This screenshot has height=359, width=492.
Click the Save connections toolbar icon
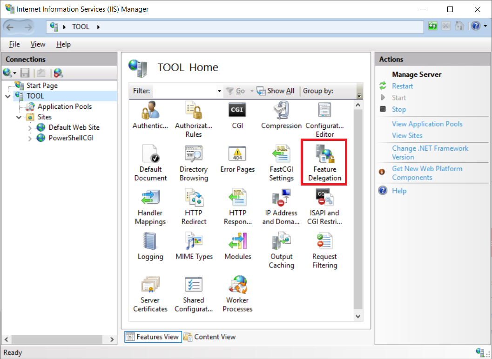click(x=25, y=73)
